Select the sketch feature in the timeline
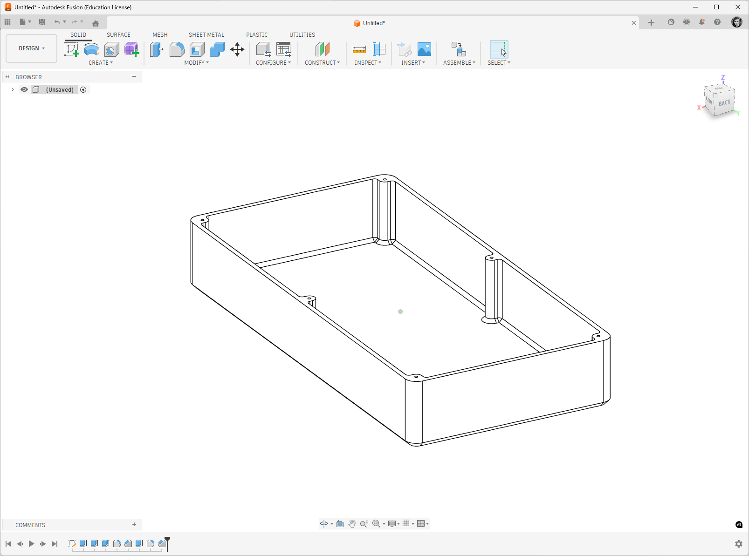The image size is (749, 556). 72,543
